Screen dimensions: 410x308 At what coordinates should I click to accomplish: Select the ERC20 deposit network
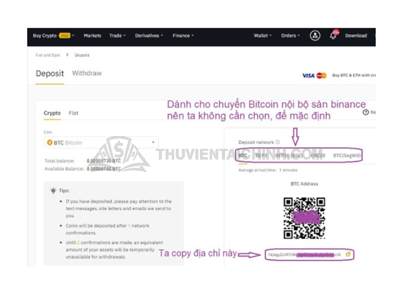[318, 156]
